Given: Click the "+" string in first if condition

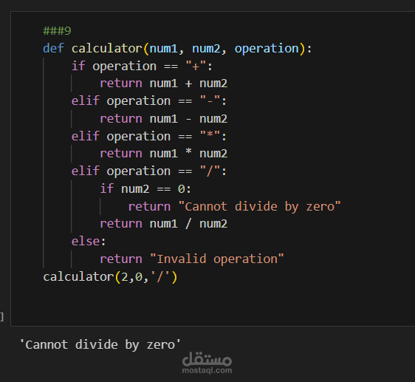Looking at the screenshot, I should (196, 66).
